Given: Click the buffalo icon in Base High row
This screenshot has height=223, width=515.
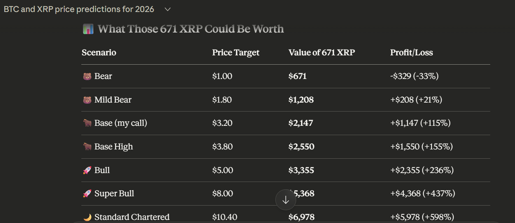Looking at the screenshot, I should click(87, 146).
